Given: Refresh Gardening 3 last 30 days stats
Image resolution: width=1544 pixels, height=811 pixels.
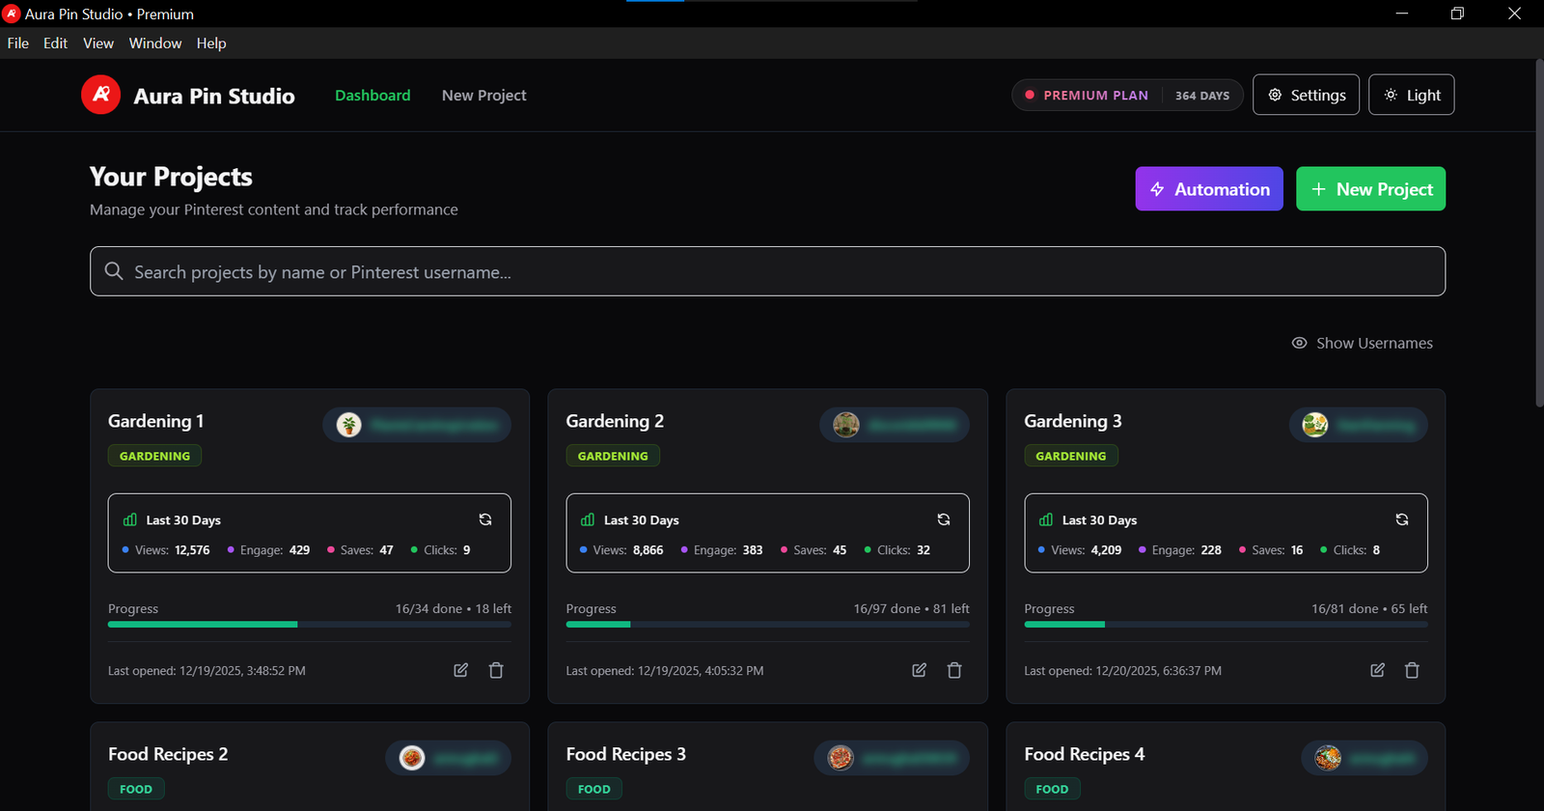Looking at the screenshot, I should coord(1402,519).
